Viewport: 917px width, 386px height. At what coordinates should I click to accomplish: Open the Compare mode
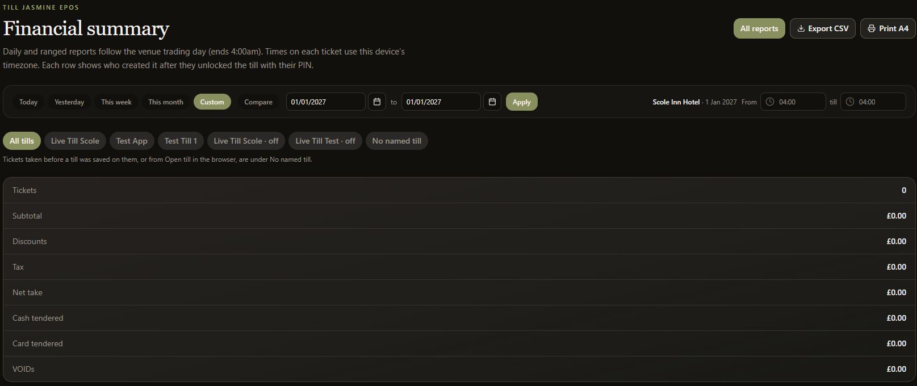coord(258,102)
